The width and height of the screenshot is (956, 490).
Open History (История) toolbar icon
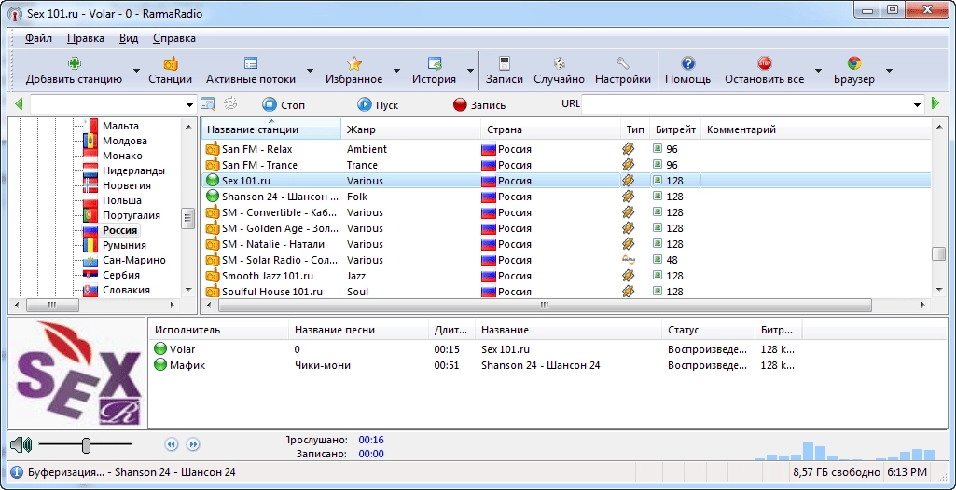434,63
